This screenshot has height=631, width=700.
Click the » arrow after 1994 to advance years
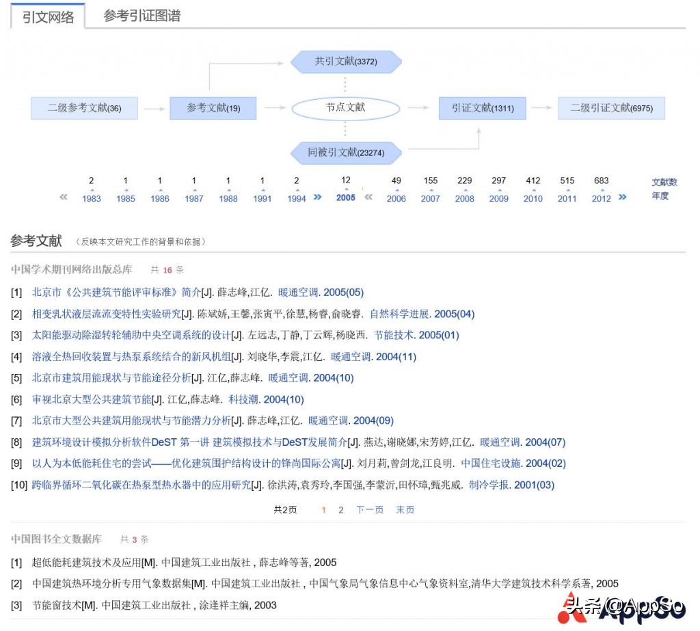(317, 196)
